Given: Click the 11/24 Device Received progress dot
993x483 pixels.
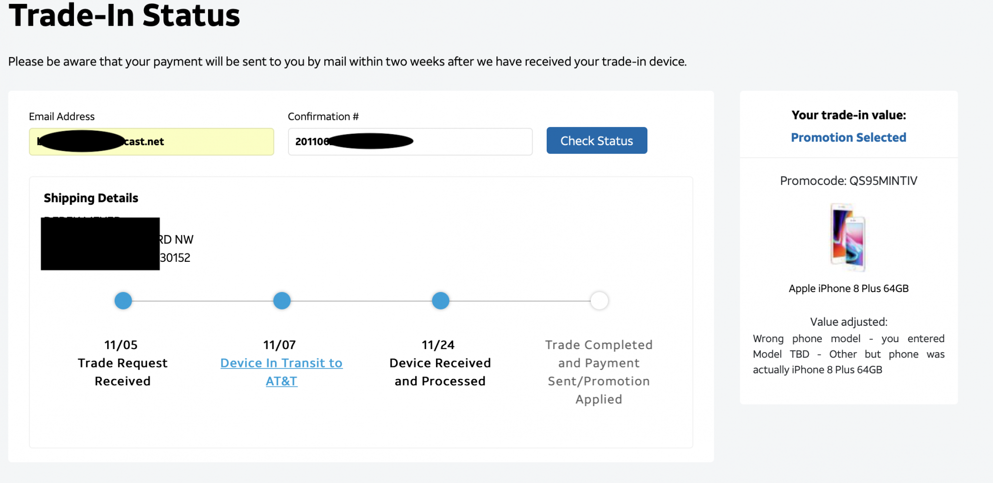Looking at the screenshot, I should point(440,301).
